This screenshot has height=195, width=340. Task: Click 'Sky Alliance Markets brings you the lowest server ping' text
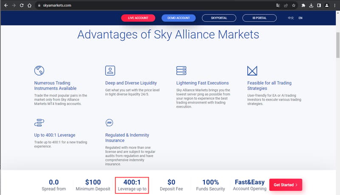coord(203,99)
